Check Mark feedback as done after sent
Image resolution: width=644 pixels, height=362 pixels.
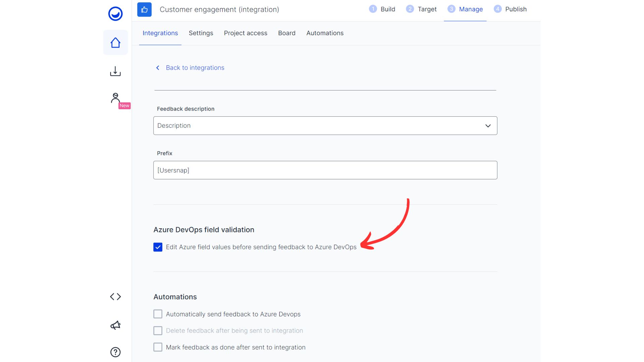[158, 347]
